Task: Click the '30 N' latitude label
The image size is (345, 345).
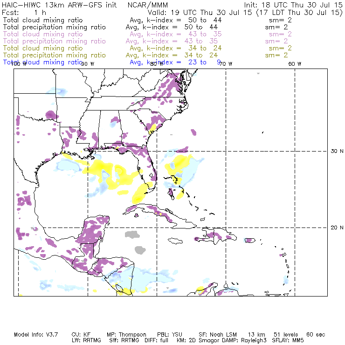Action: click(x=337, y=151)
